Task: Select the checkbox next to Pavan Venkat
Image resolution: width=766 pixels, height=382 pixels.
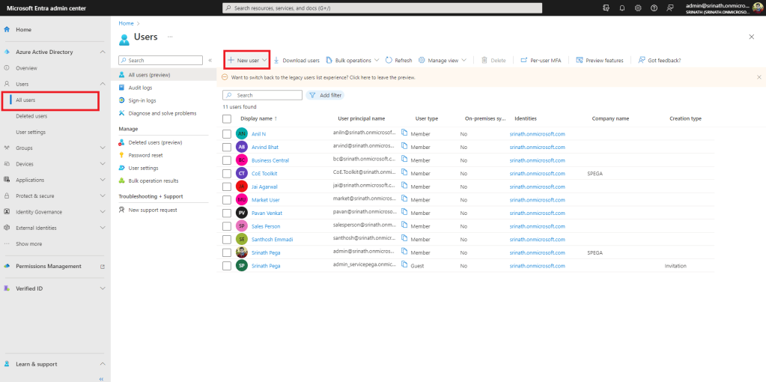Action: coord(227,213)
